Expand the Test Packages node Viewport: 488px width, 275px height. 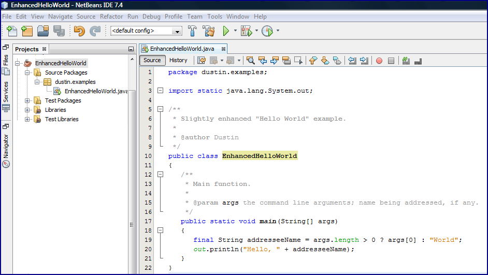pos(27,100)
